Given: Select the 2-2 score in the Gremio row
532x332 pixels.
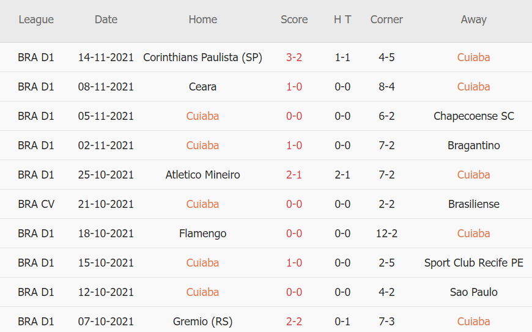Looking at the screenshot, I should click(294, 322).
